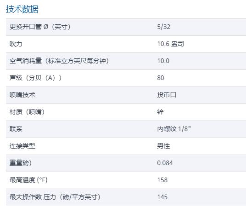The height and width of the screenshot is (207, 246).
Task: Click the 内螺纹 1/8" value
Action: click(174, 129)
